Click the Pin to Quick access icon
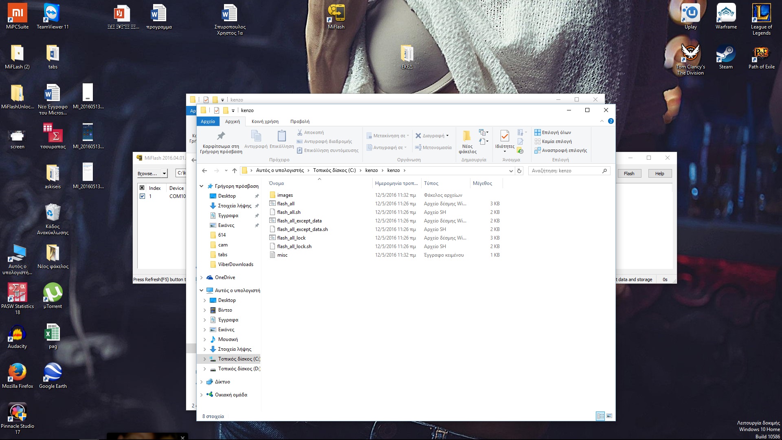This screenshot has height=440, width=782. tap(221, 136)
